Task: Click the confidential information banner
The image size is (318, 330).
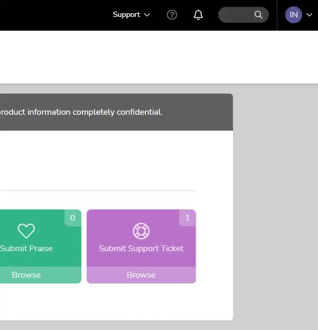Action: [116, 112]
